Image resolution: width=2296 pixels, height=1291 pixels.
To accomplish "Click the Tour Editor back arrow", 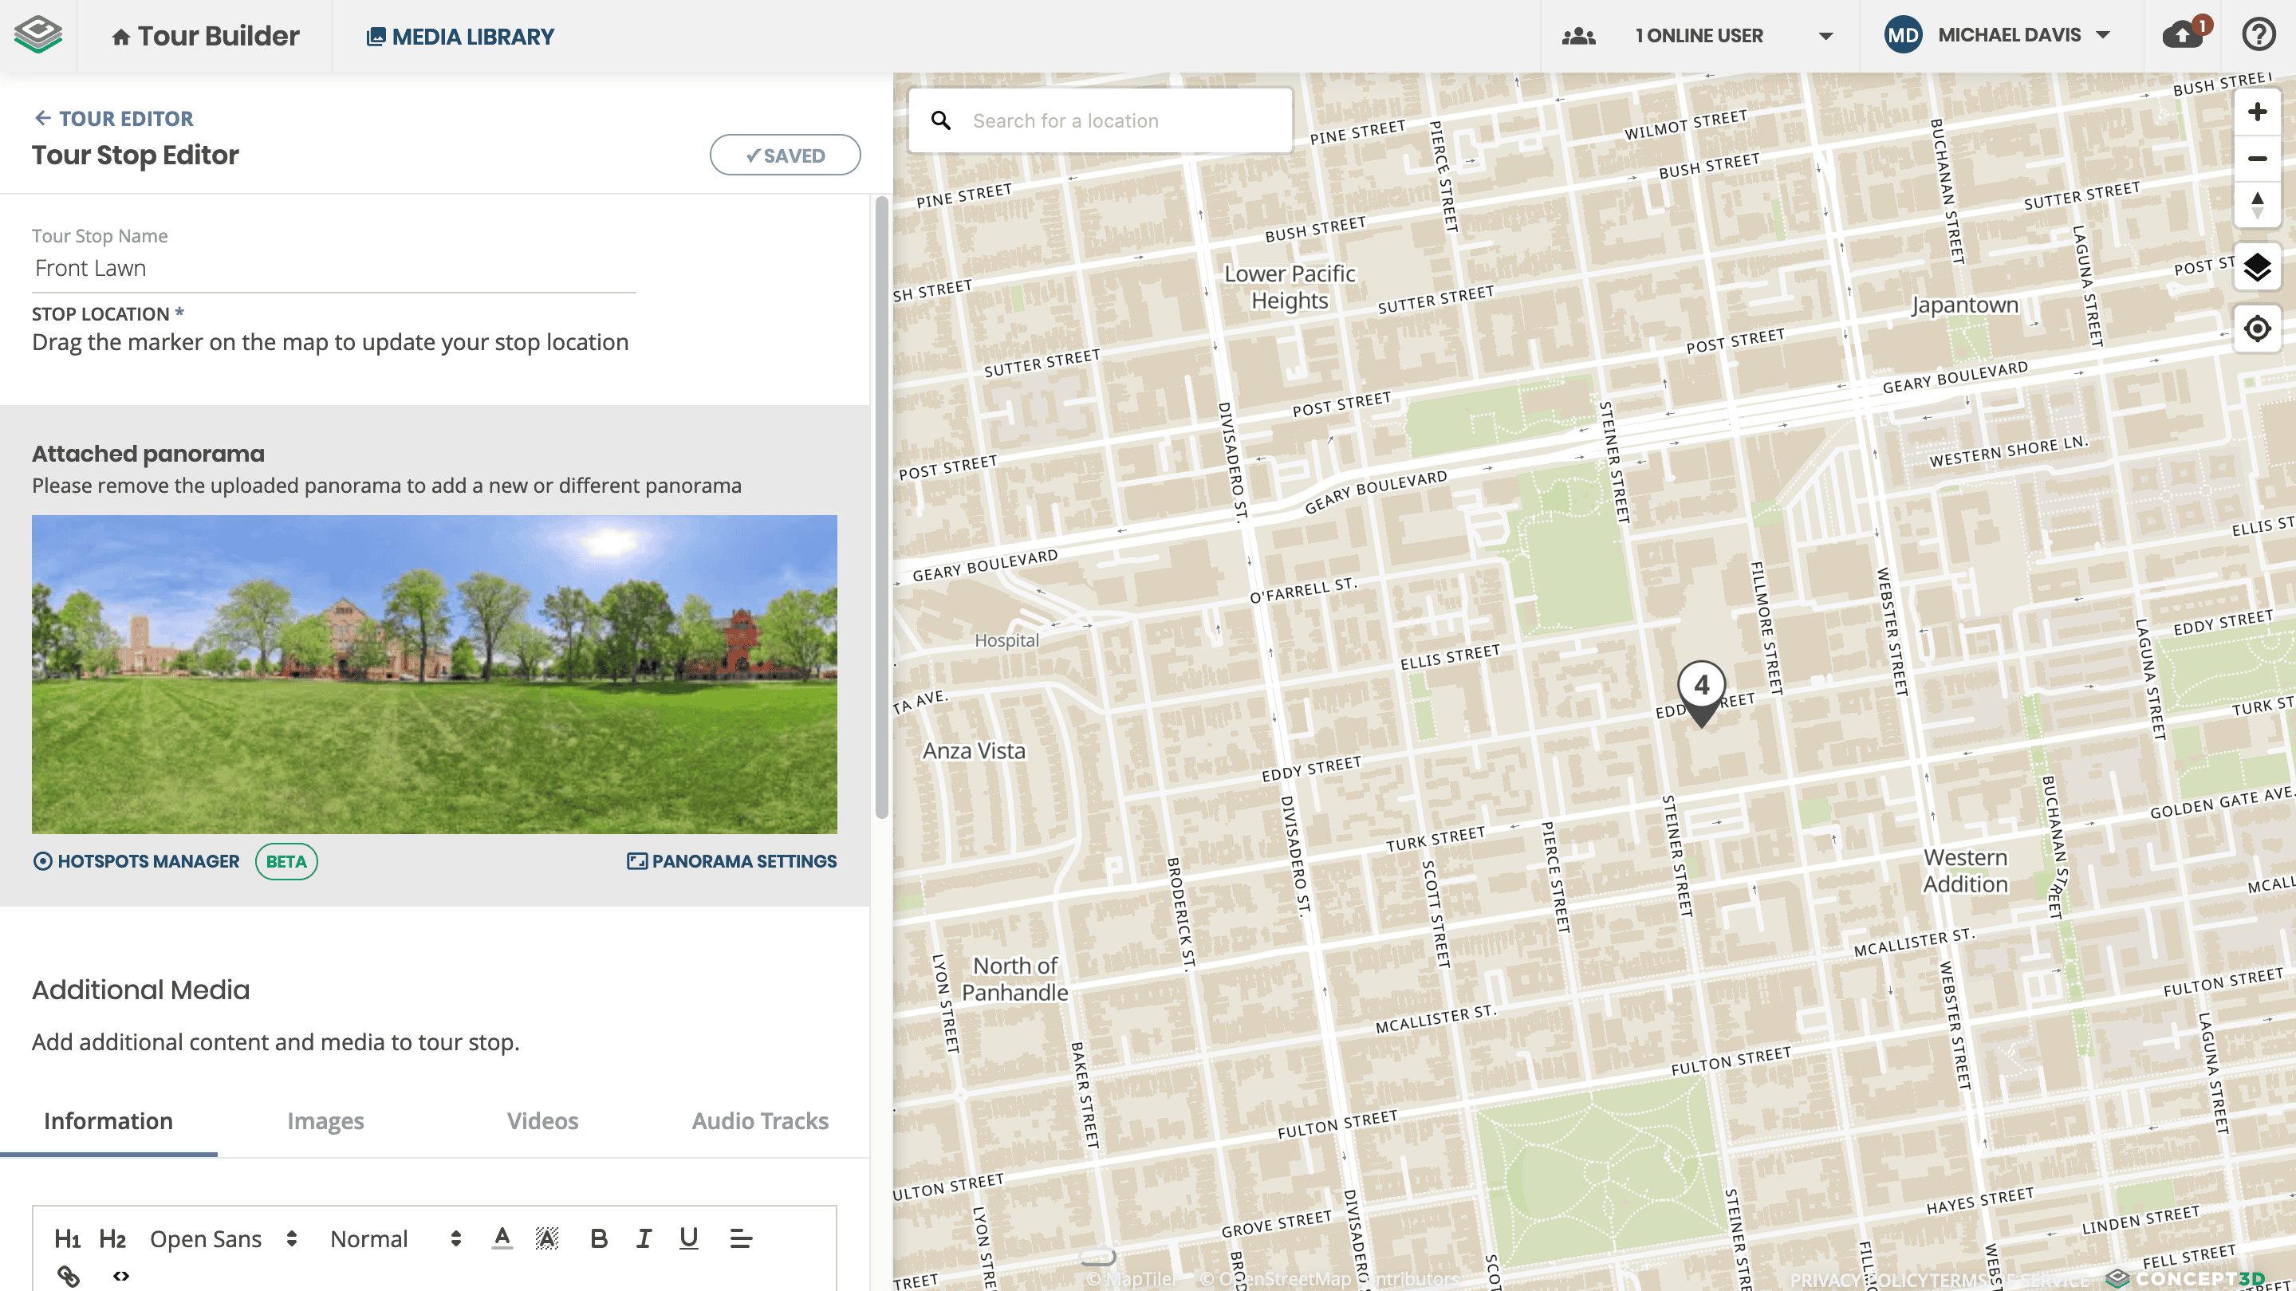I will (x=42, y=117).
